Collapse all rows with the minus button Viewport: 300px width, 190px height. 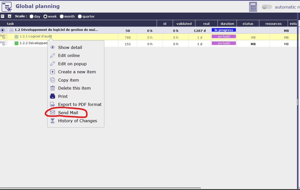pos(3,16)
